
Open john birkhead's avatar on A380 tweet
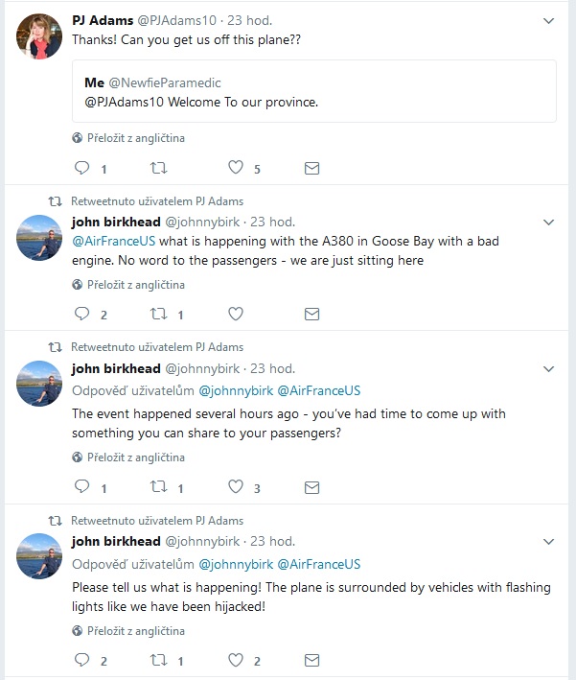[x=39, y=238]
